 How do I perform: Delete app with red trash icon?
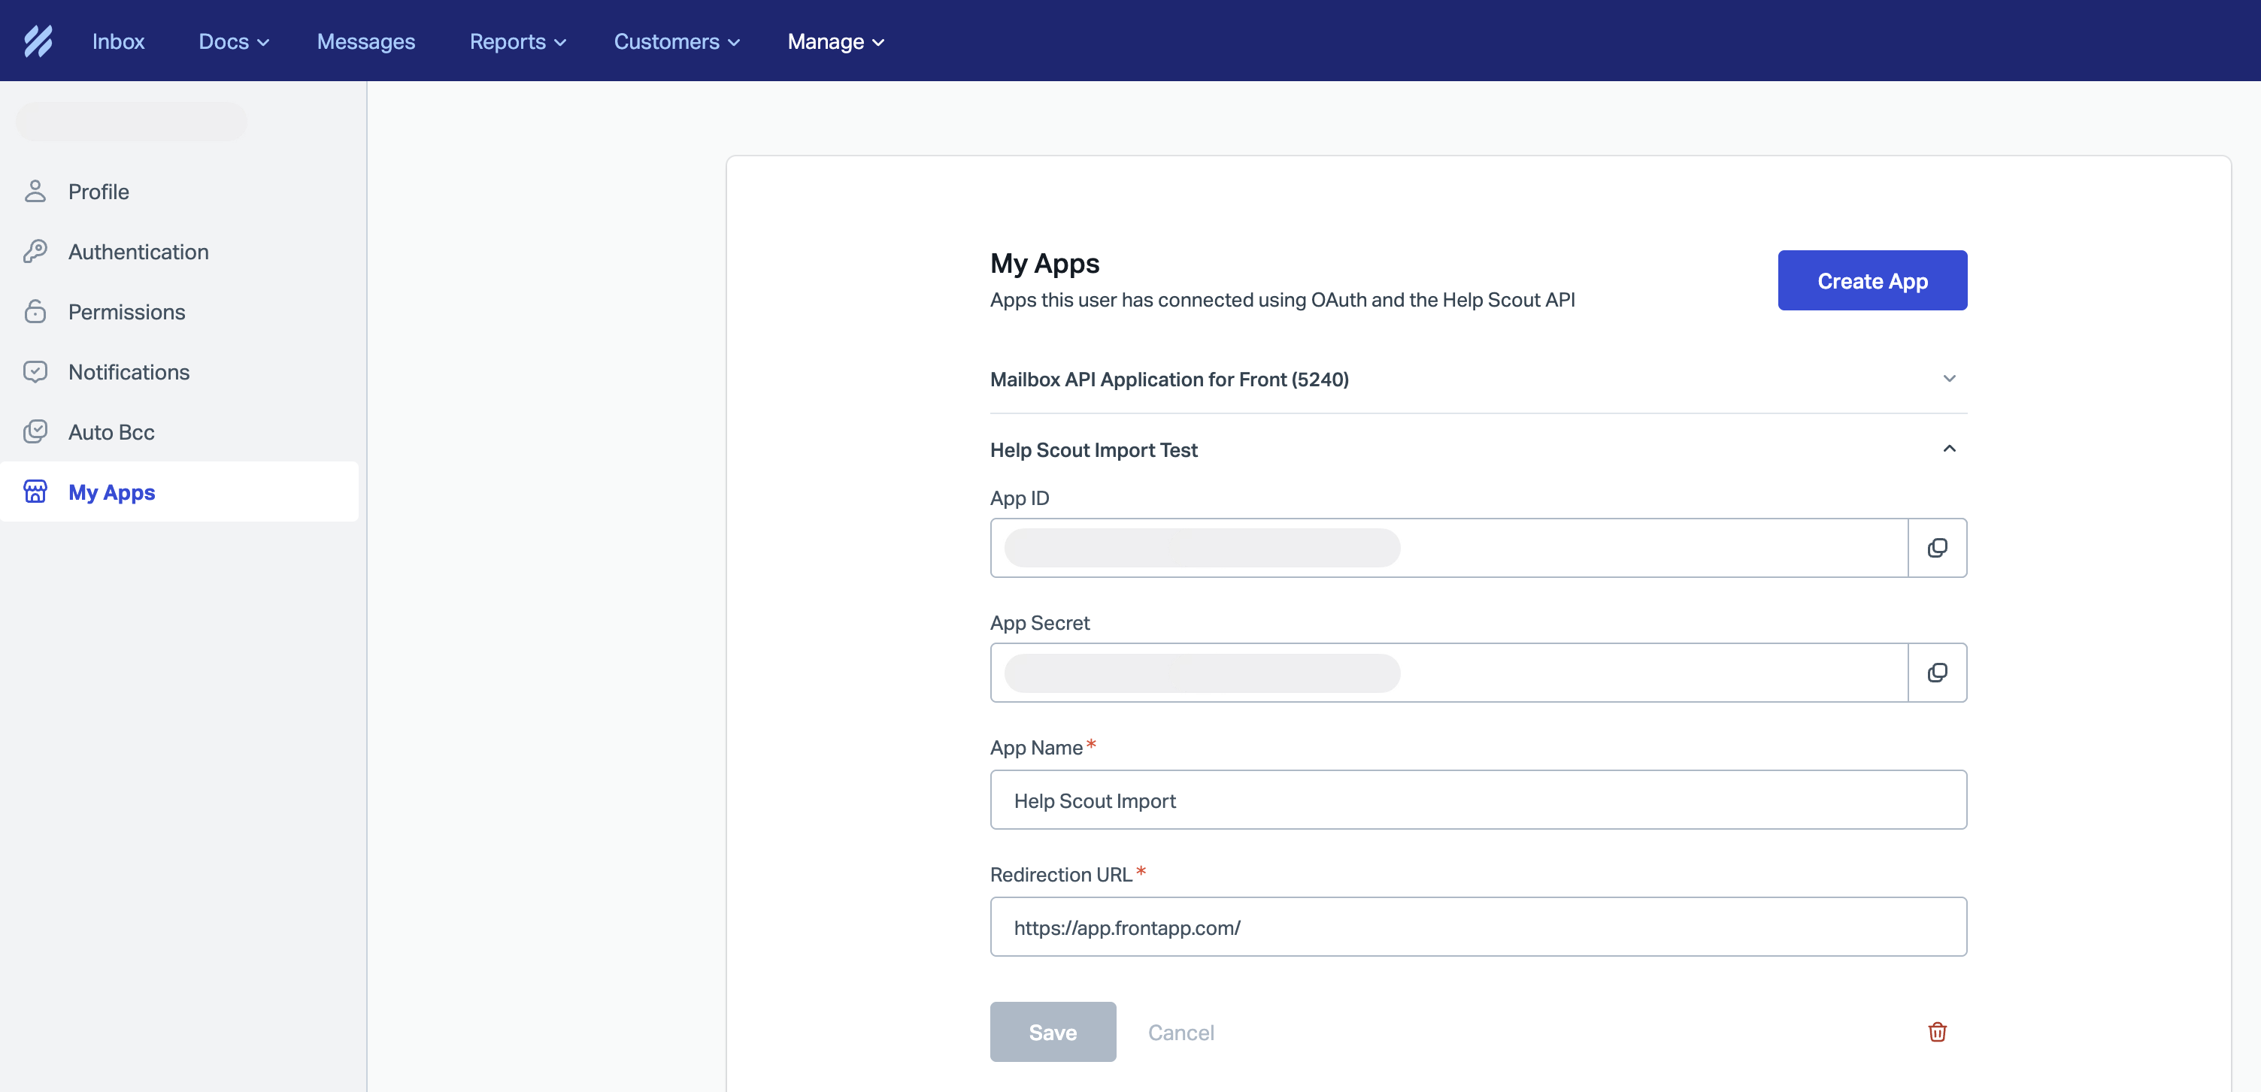coord(1936,1031)
